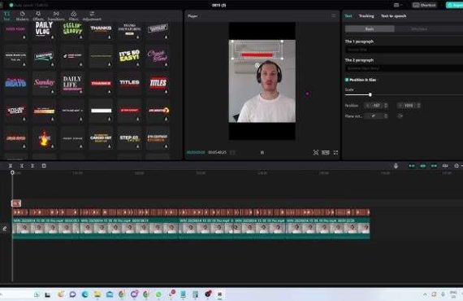The image size is (463, 301).
Task: Open the Player panel menu icon
Action: [x=334, y=15]
